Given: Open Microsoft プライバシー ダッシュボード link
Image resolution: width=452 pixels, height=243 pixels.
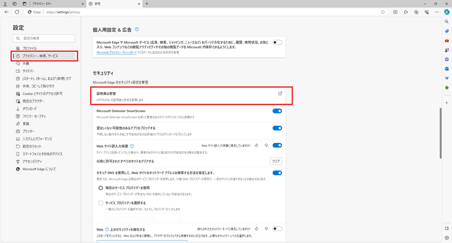Looking at the screenshot, I should click(x=116, y=53).
